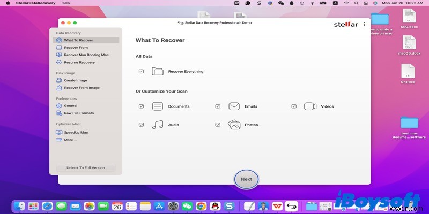
Task: Open Mail in the dock
Action: 75,206
